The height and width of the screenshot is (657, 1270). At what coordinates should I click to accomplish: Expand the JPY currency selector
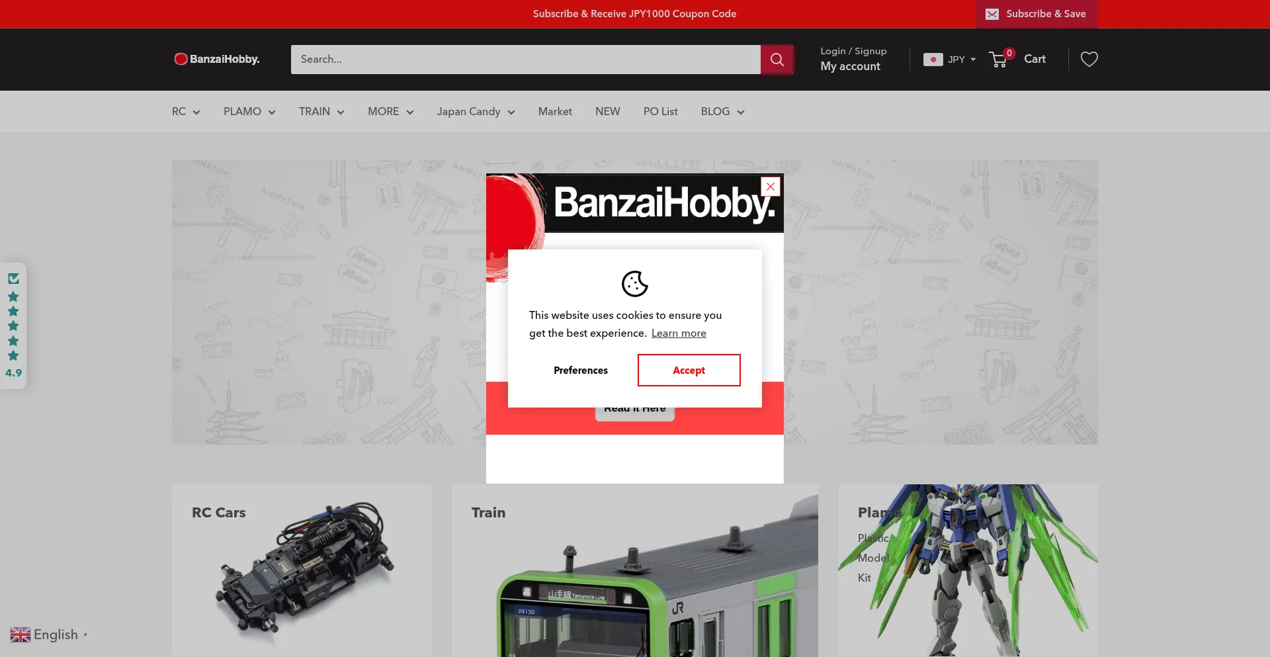[x=950, y=60]
